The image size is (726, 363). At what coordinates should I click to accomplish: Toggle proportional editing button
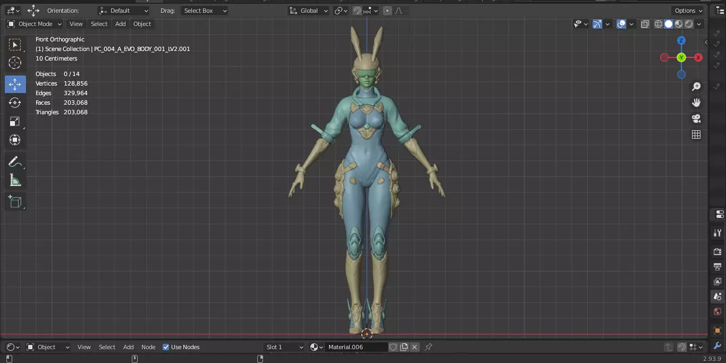click(x=387, y=11)
